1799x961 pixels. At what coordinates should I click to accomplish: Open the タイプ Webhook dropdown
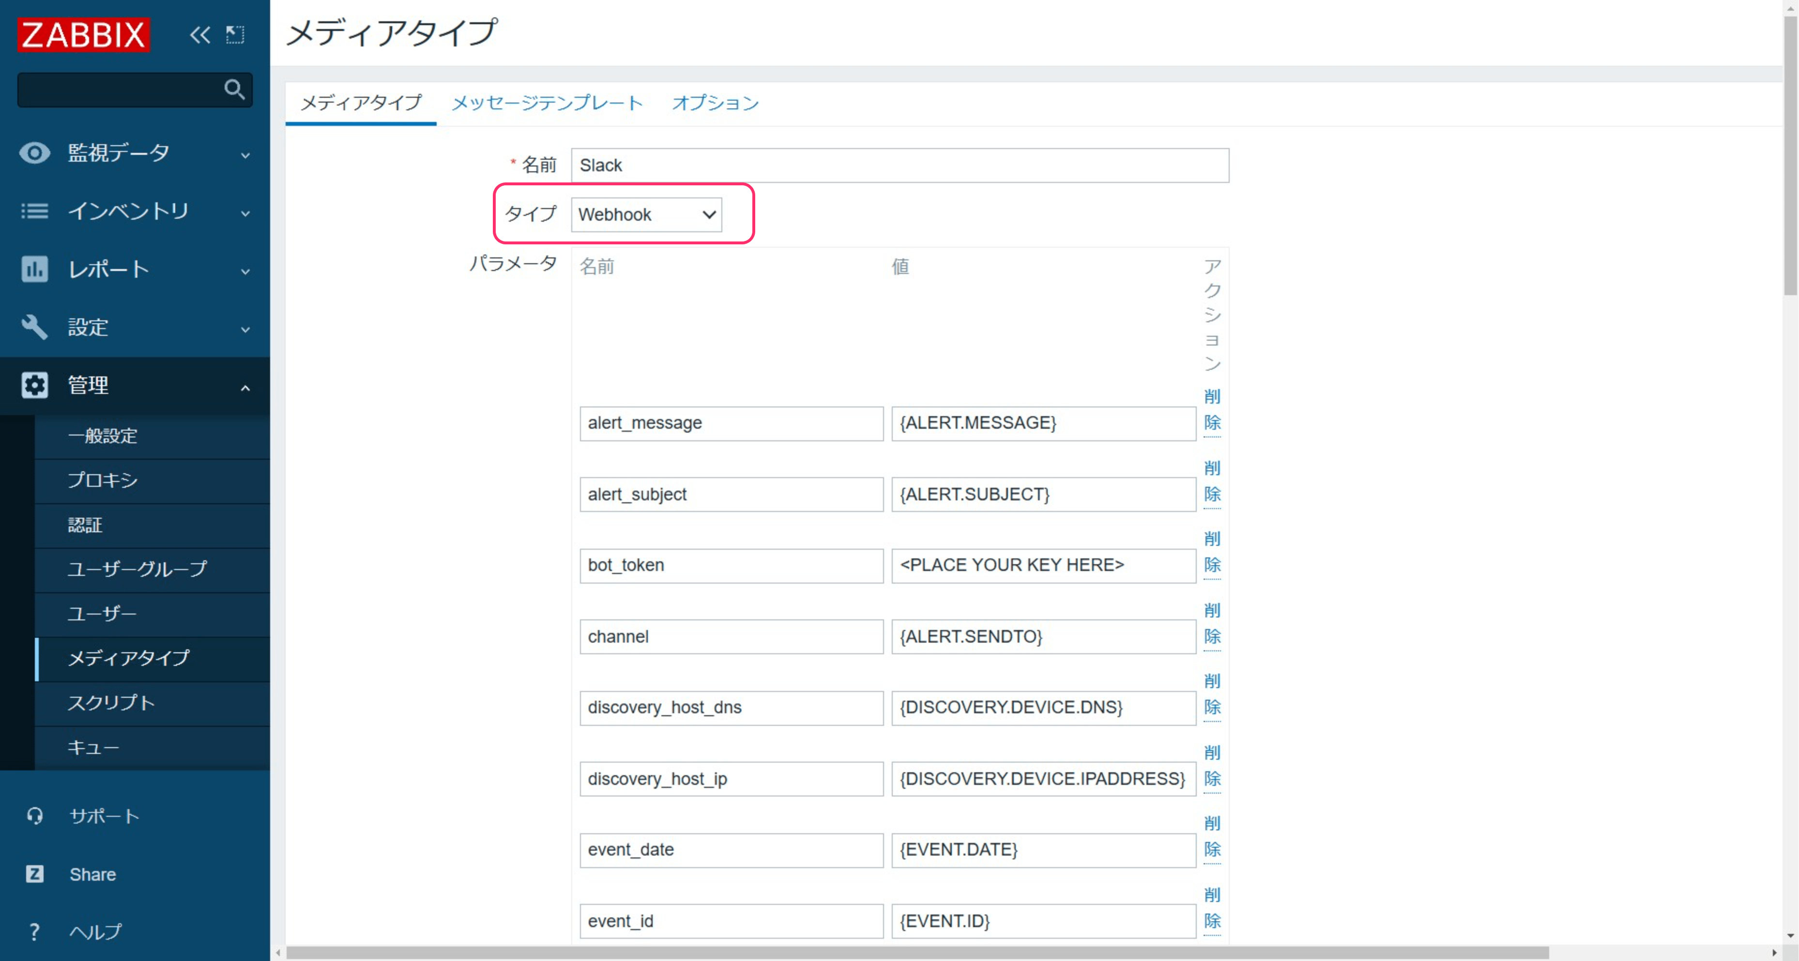pyautogui.click(x=646, y=214)
